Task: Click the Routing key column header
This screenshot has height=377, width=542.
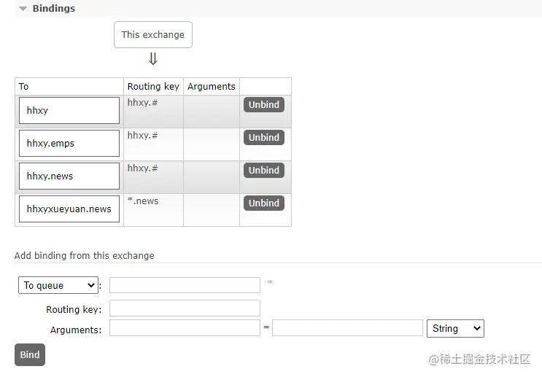Action: click(153, 86)
